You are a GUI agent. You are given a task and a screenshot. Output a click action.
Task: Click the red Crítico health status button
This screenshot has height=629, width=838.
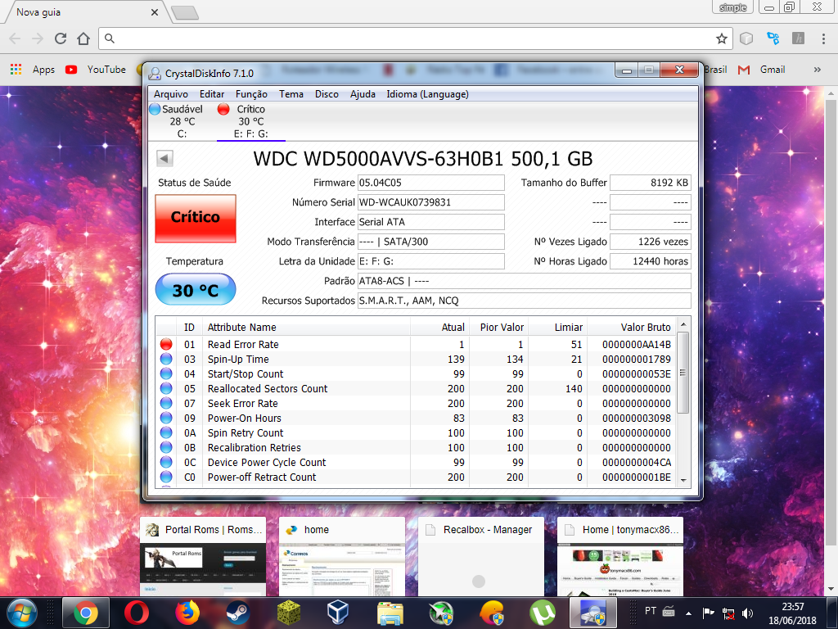(x=196, y=218)
